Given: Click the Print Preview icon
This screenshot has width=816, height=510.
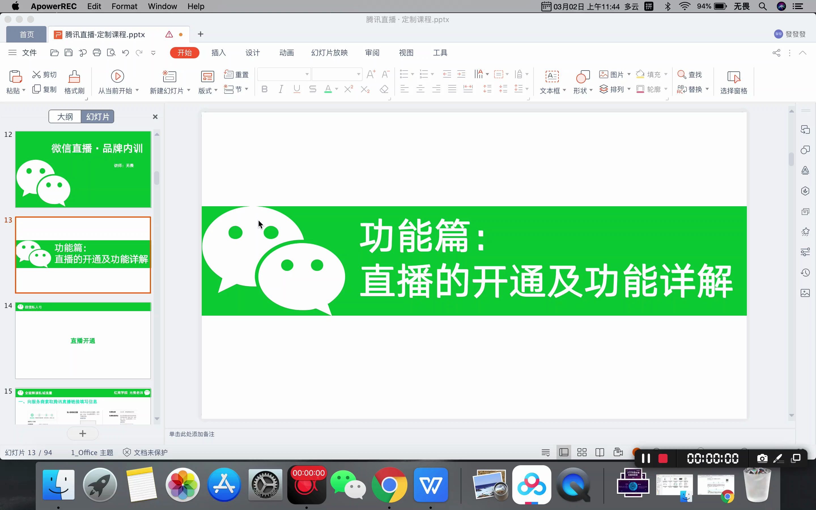Looking at the screenshot, I should pos(111,53).
